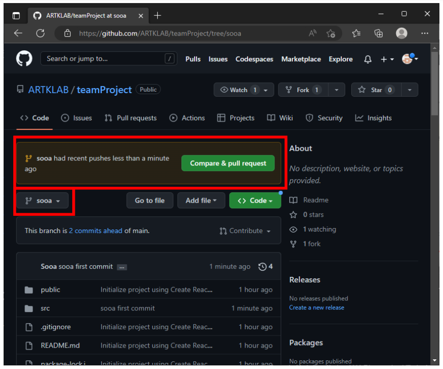
Task: Open the Issues repository tab
Action: point(76,118)
